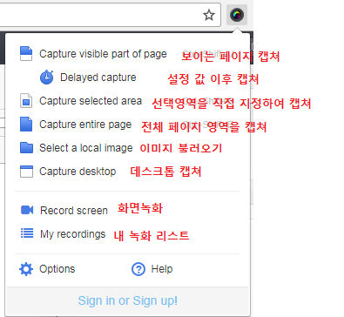The width and height of the screenshot is (344, 317).
Task: Click the selected area capture icon
Action: click(26, 101)
